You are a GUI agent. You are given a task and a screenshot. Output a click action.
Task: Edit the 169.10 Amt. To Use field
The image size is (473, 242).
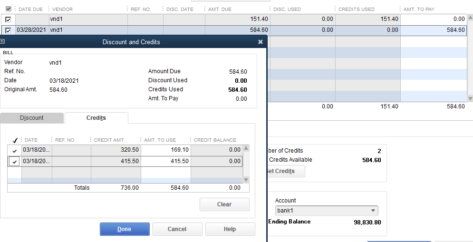[x=165, y=151]
